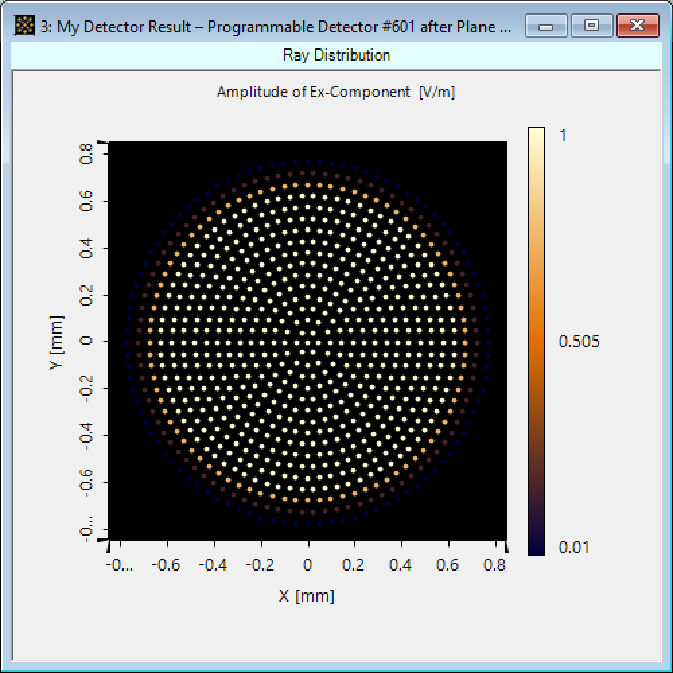Maximize the My Detector Result window
Image resolution: width=673 pixels, height=673 pixels.
click(x=591, y=26)
